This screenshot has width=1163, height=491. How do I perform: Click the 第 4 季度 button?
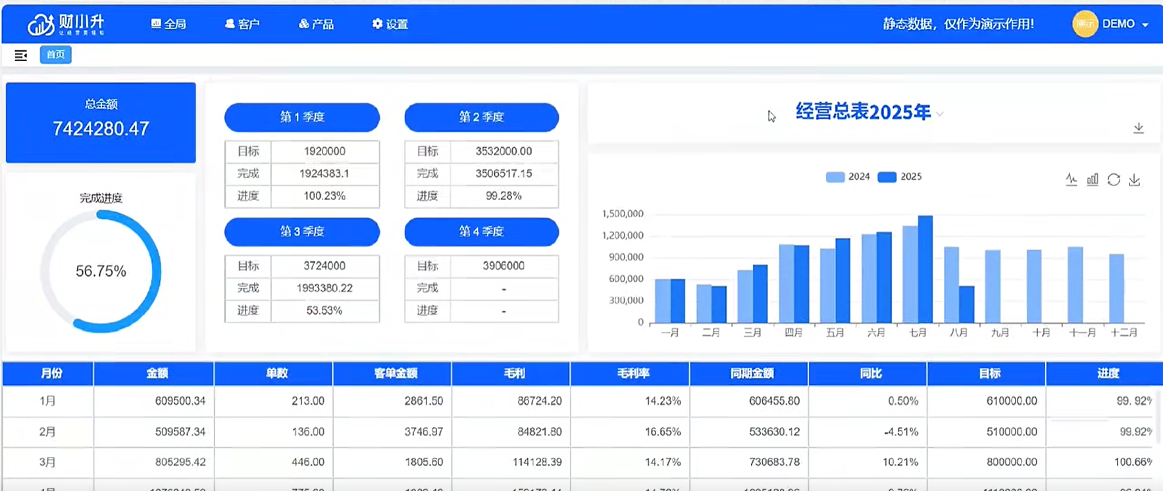click(x=481, y=232)
